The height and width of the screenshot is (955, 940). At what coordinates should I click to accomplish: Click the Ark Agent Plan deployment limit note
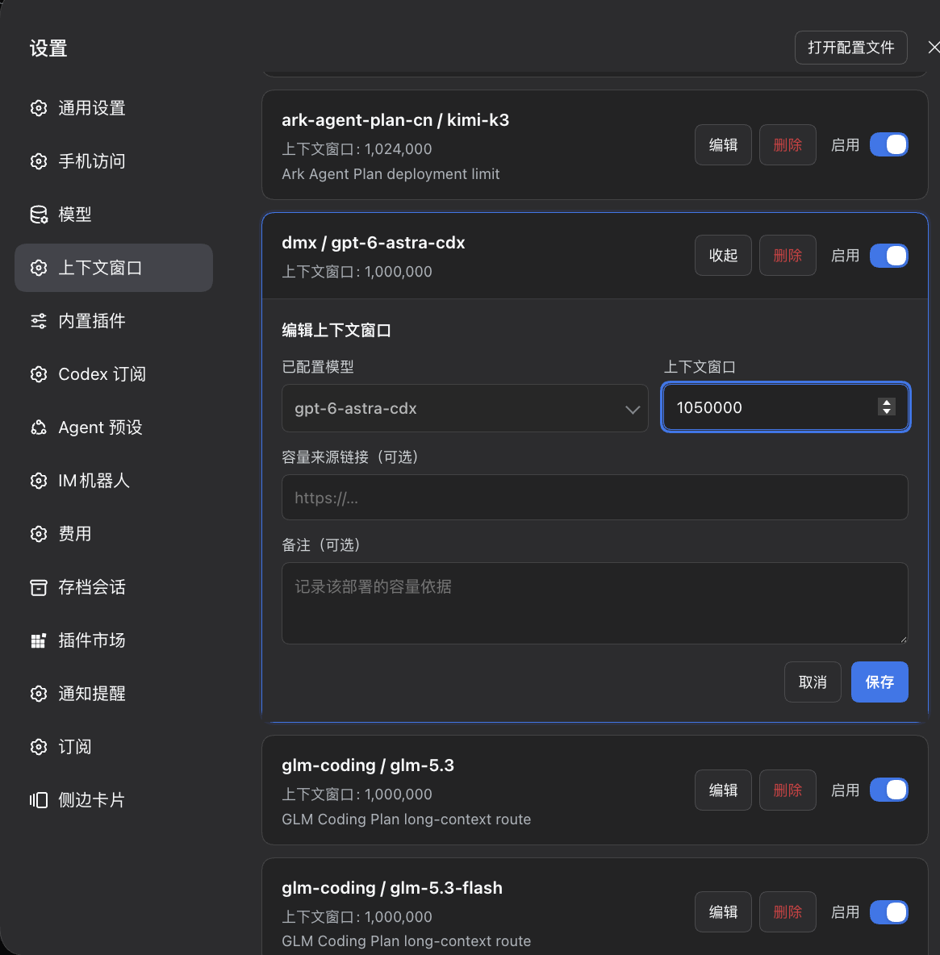click(x=391, y=174)
